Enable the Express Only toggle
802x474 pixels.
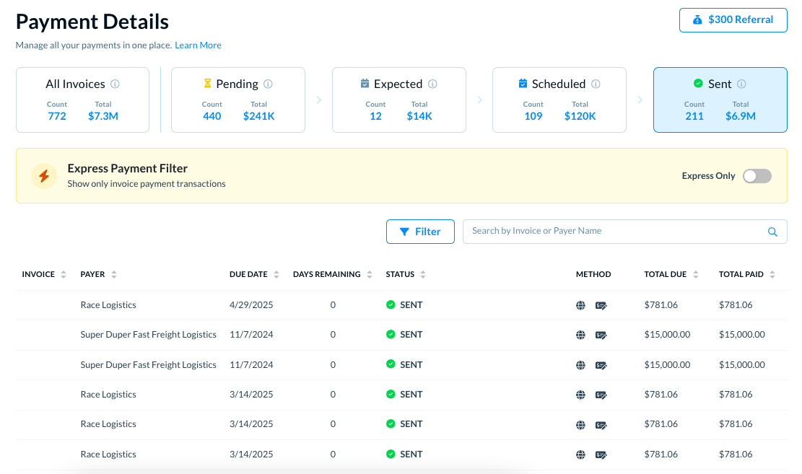[x=757, y=176]
